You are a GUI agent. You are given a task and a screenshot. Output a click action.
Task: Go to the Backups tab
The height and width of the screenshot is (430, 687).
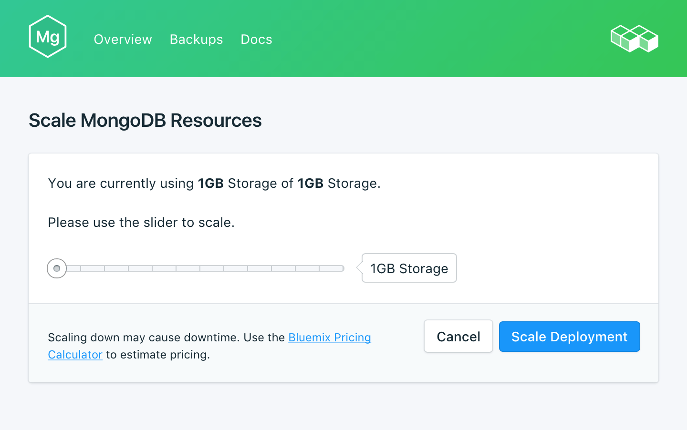coord(196,39)
